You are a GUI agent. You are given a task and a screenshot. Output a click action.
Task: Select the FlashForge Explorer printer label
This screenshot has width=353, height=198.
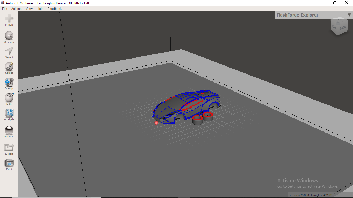coord(297,15)
